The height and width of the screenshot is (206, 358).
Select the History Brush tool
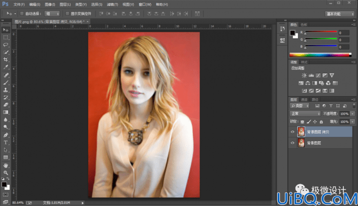6,97
